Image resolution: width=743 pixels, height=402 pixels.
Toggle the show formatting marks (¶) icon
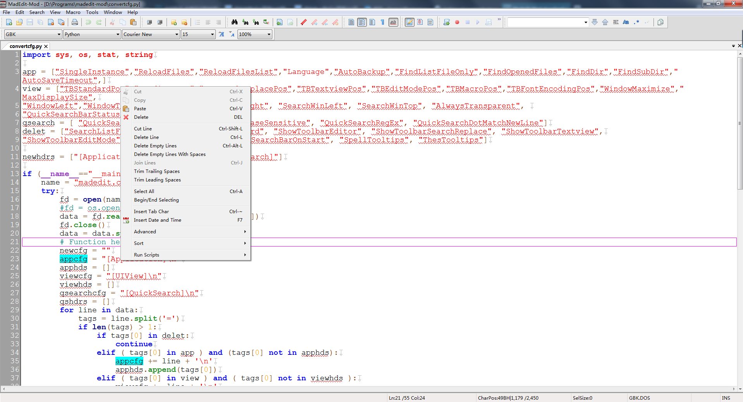coord(382,22)
